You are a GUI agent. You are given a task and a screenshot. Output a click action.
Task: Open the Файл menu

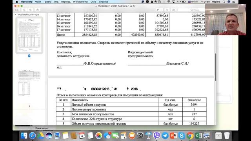(x=38, y=2)
